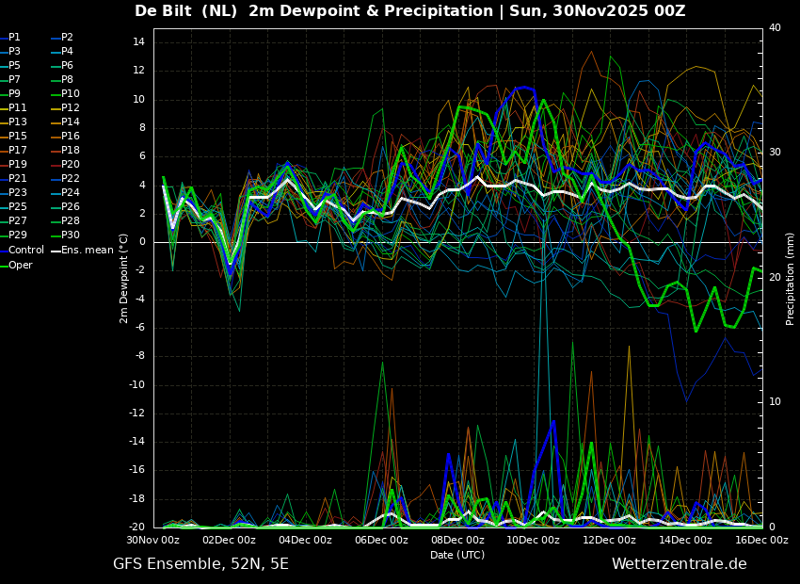800x584 pixels.
Task: Click the 08Dec 00z date tick label
Action: (x=457, y=541)
